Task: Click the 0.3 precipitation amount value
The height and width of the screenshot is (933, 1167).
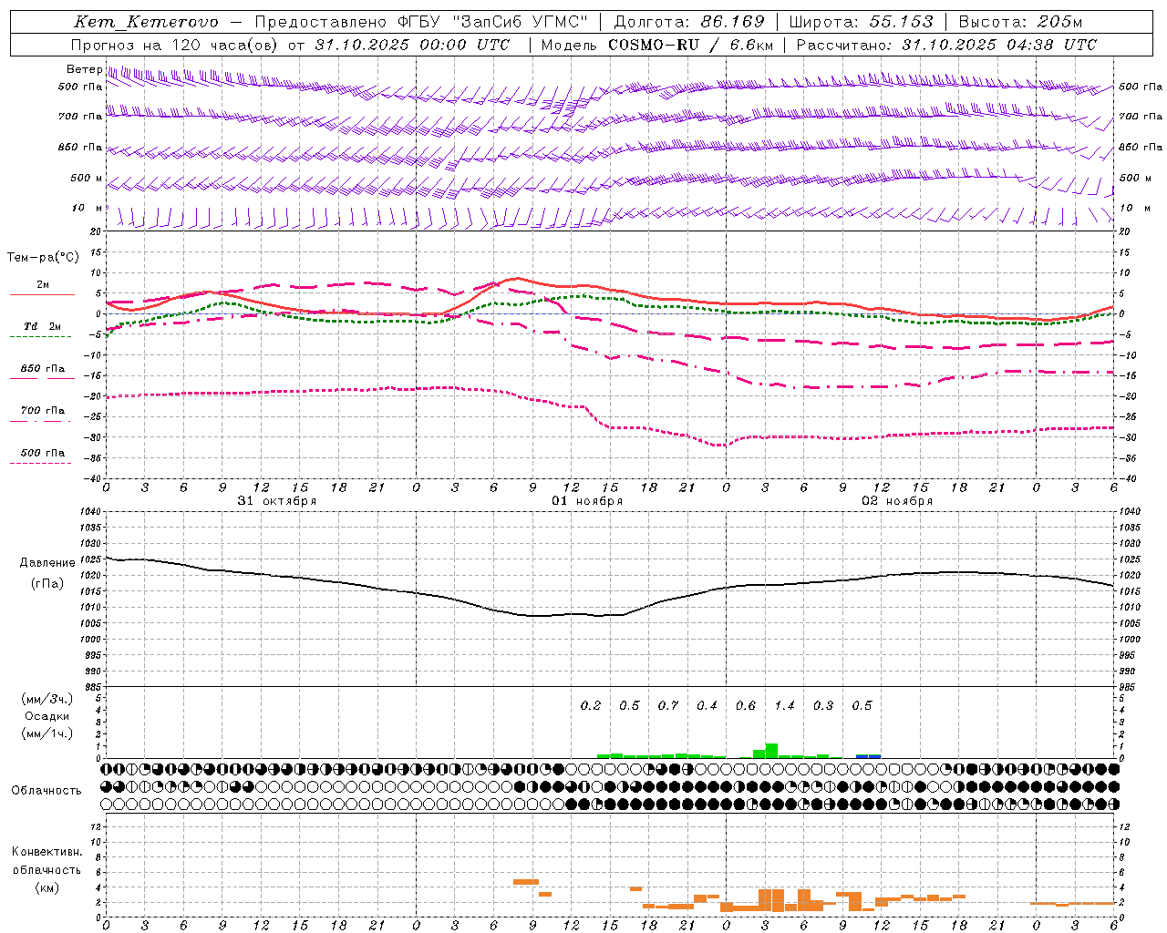Action: [823, 705]
